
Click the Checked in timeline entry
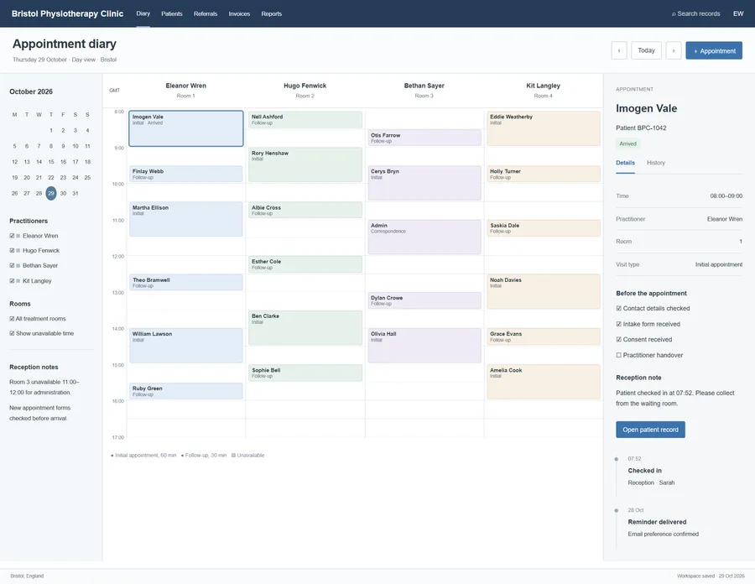click(651, 471)
